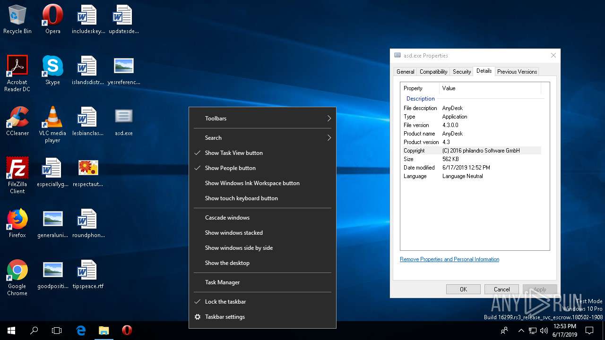
Task: Open the Windows Start menu
Action: pos(11,331)
